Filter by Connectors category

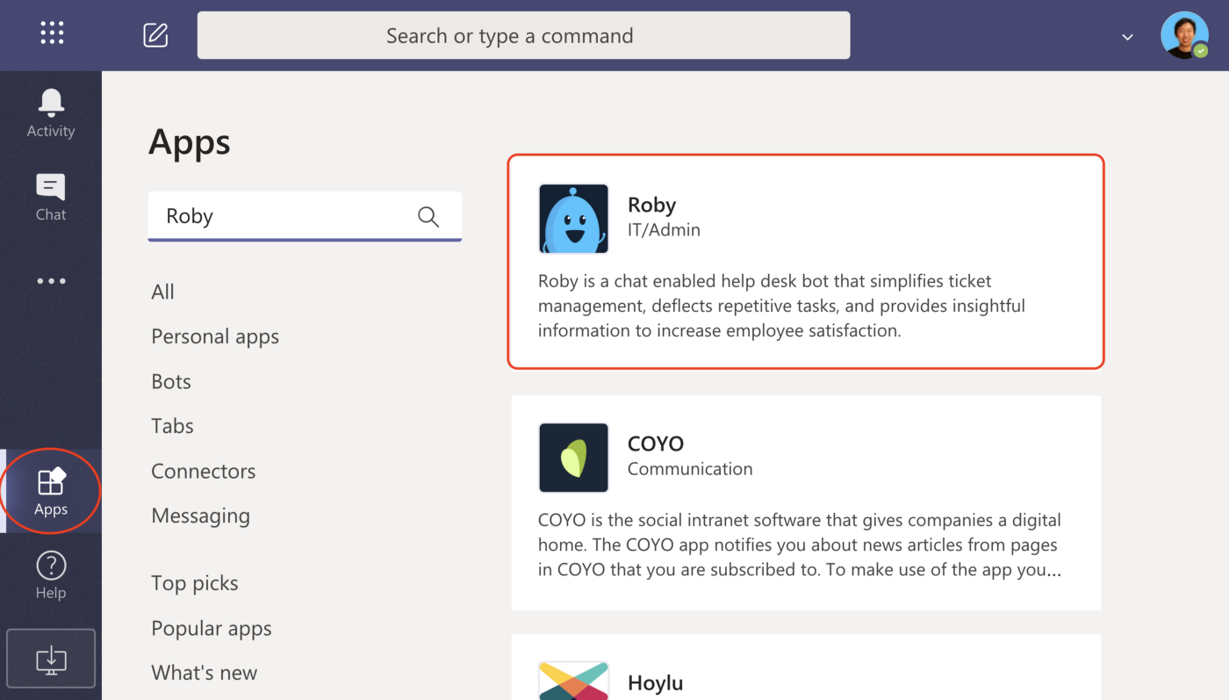[x=204, y=471]
